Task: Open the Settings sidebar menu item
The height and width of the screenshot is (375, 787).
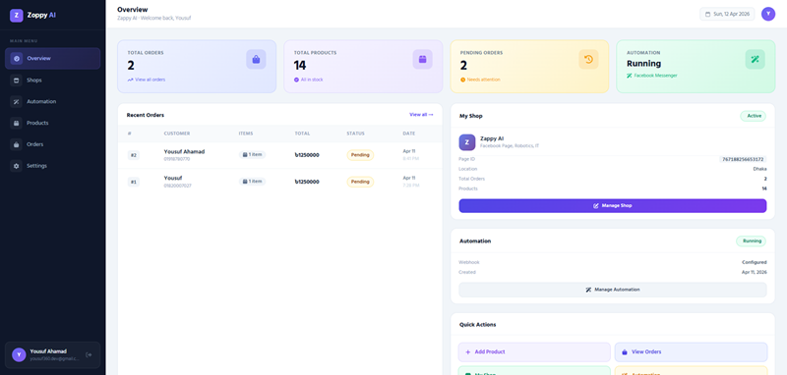Action: click(53, 166)
